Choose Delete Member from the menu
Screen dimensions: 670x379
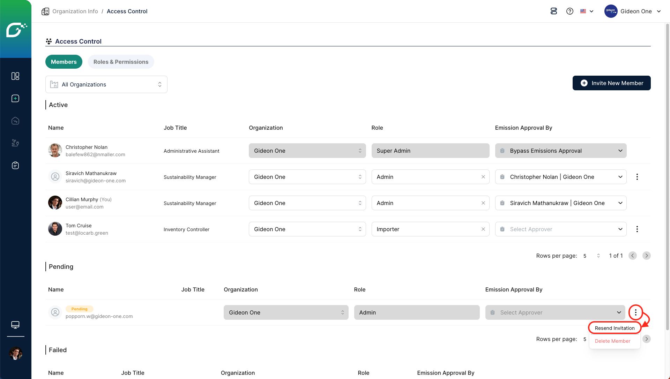coord(612,341)
